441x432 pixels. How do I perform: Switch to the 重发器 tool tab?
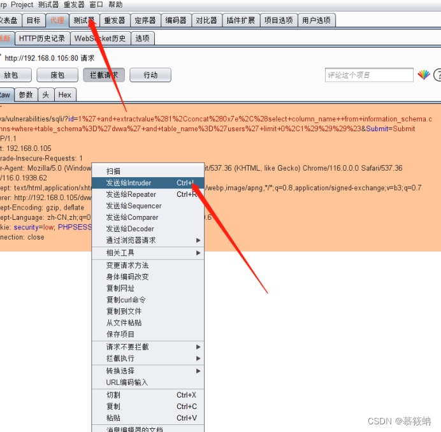click(x=115, y=20)
